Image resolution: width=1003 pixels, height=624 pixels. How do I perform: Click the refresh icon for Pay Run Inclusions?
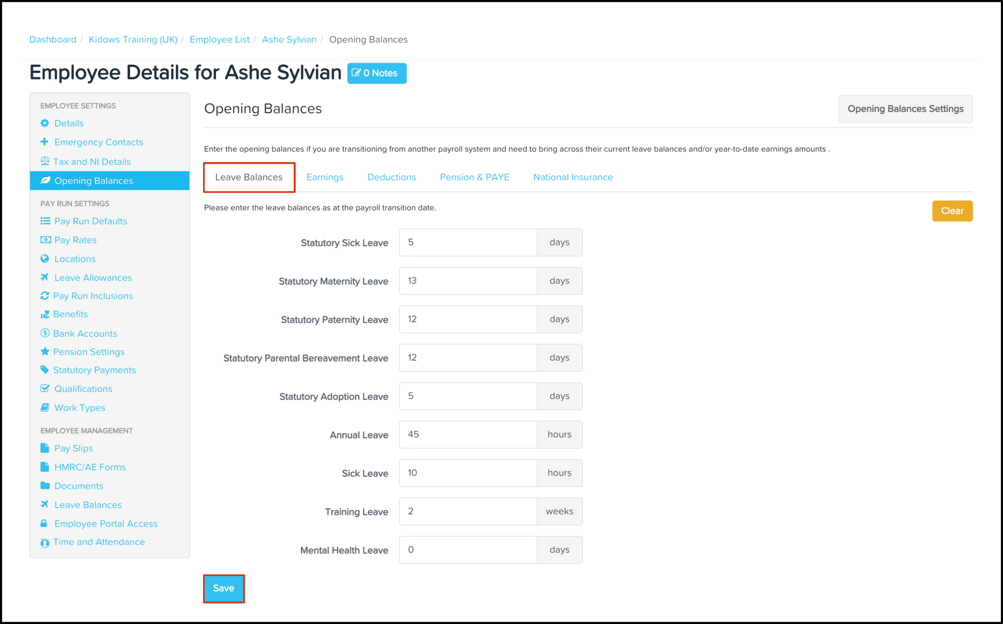click(45, 296)
